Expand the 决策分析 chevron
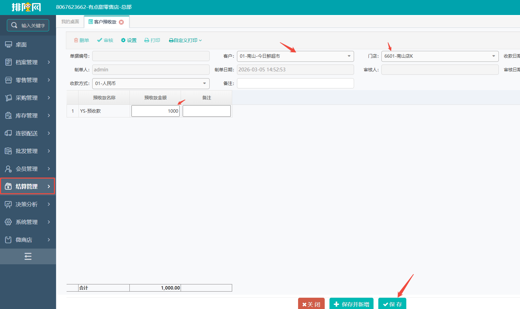This screenshot has height=309, width=520. [49, 204]
